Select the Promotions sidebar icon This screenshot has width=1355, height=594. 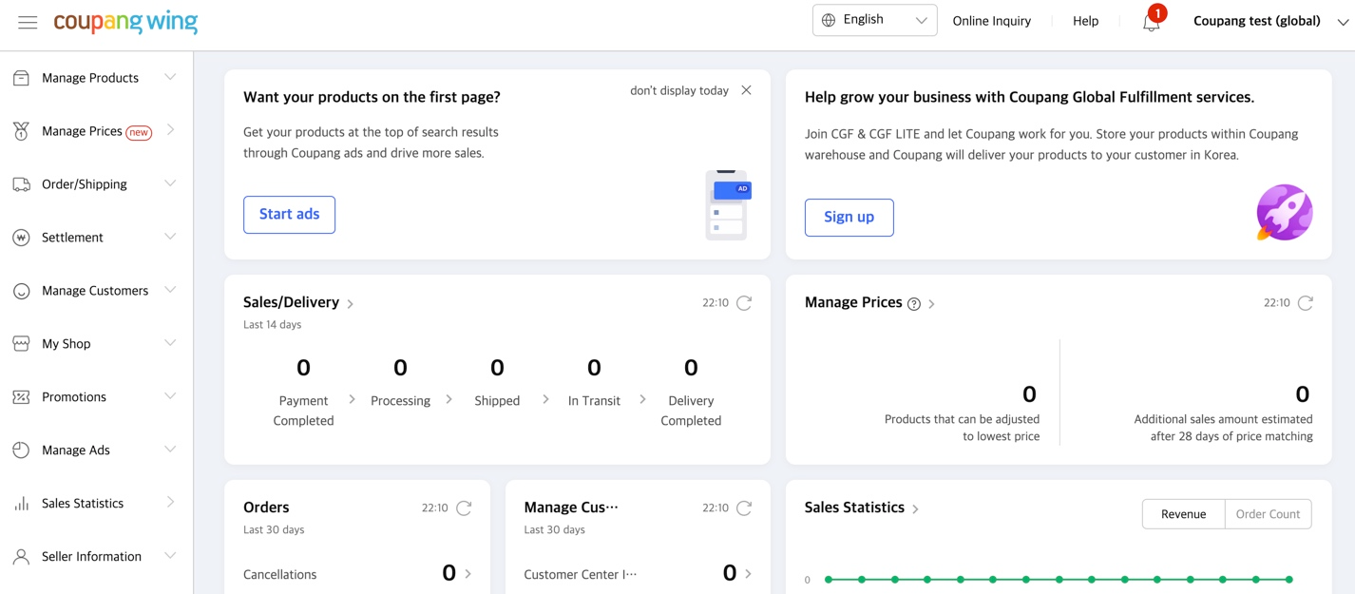click(21, 396)
